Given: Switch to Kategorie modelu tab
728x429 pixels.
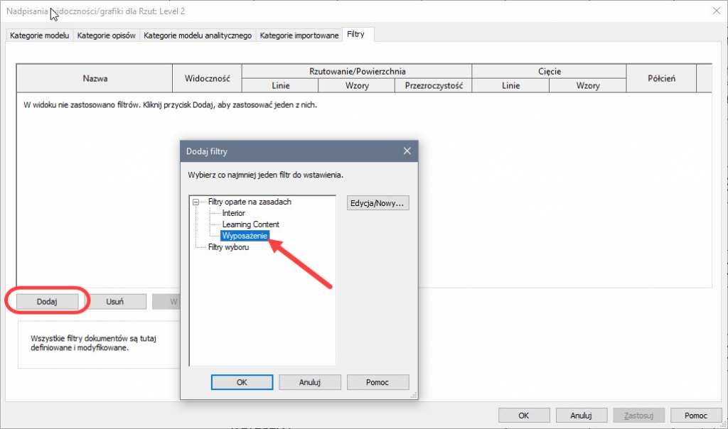Looking at the screenshot, I should point(40,36).
